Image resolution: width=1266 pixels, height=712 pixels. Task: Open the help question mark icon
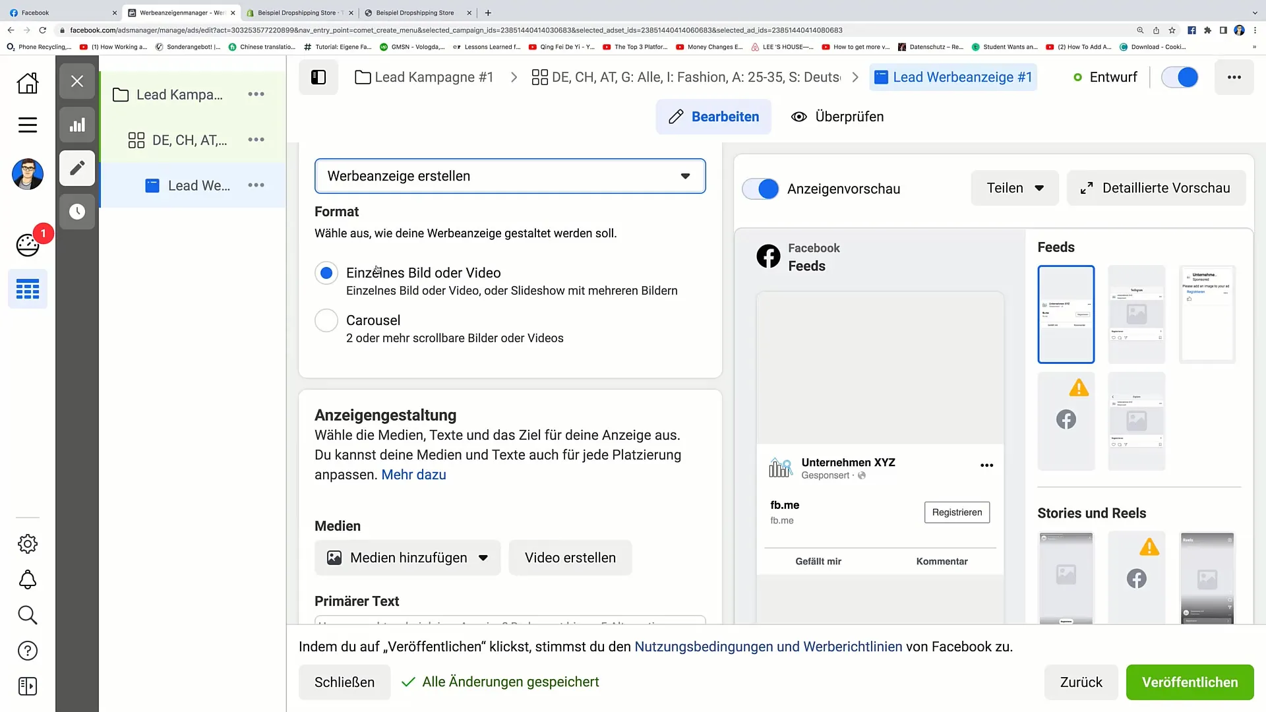point(28,651)
